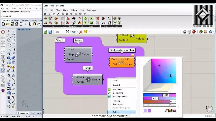
Task: Toggle the preview eye icon in canvas toolbar
Action: coord(74,32)
